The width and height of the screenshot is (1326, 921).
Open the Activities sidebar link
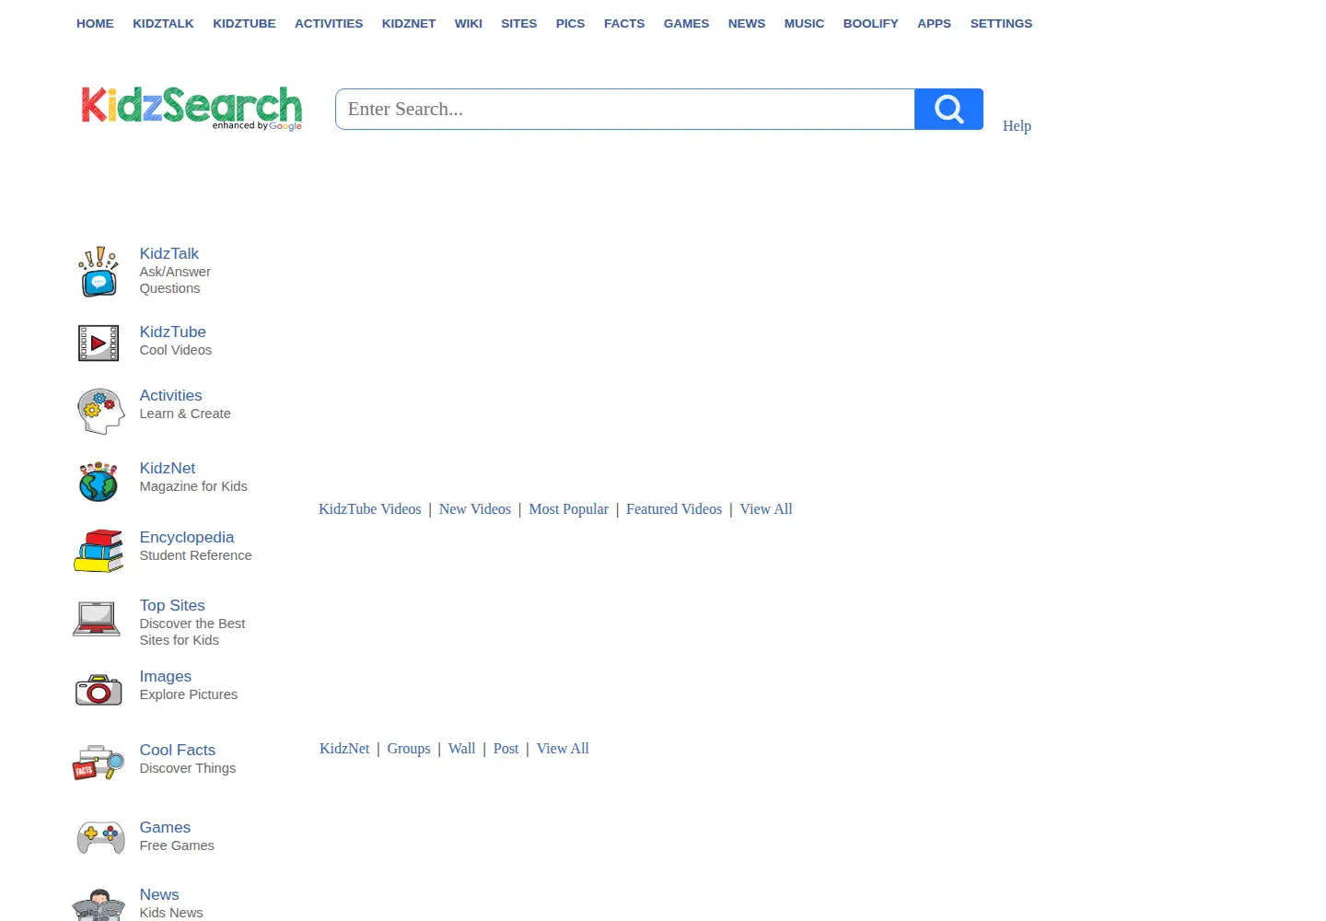(x=170, y=395)
